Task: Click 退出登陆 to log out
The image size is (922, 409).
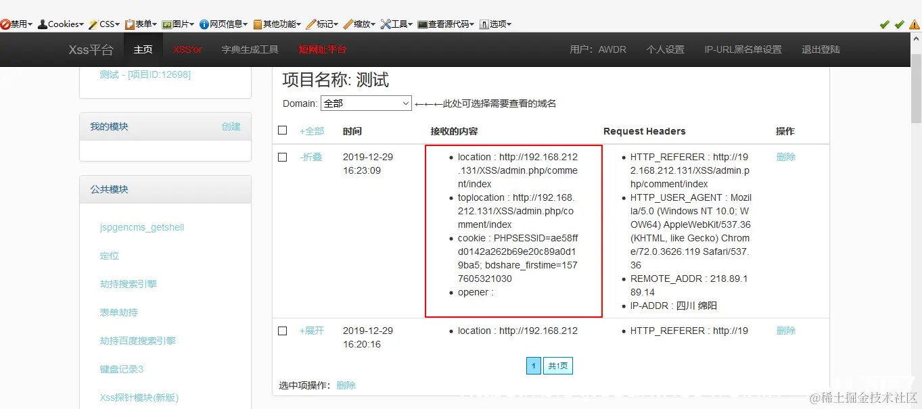Action: (x=821, y=49)
